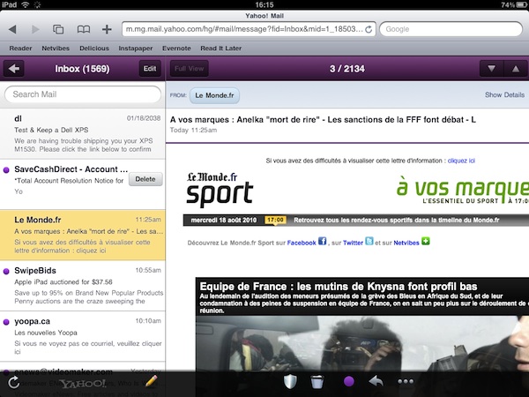Screen dimensions: 529x397
Task: Click the 17:00 timeline marker
Action: point(275,220)
